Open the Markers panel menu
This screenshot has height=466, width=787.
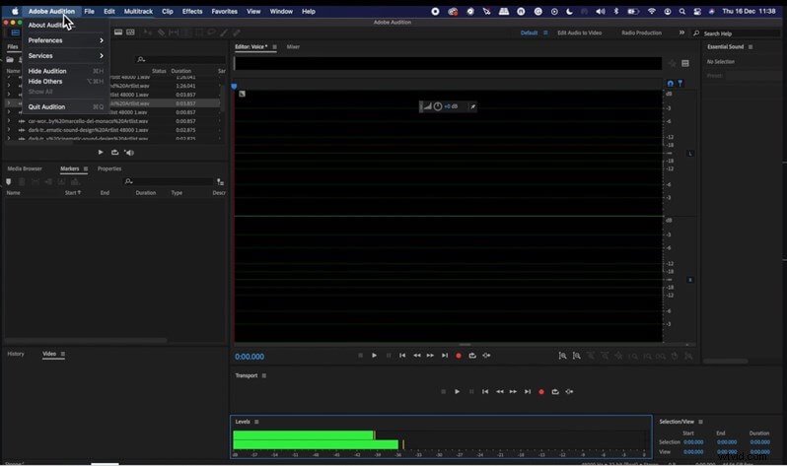pyautogui.click(x=86, y=169)
